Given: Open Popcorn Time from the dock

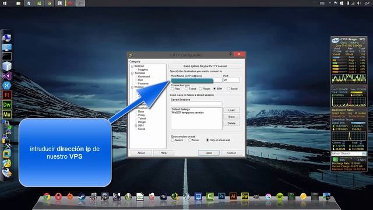Looking at the screenshot, I should 152,197.
